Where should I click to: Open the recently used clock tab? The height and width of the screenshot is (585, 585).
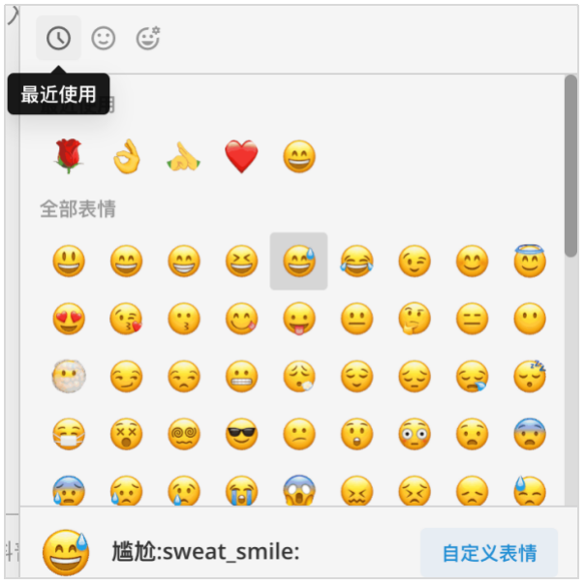(58, 38)
